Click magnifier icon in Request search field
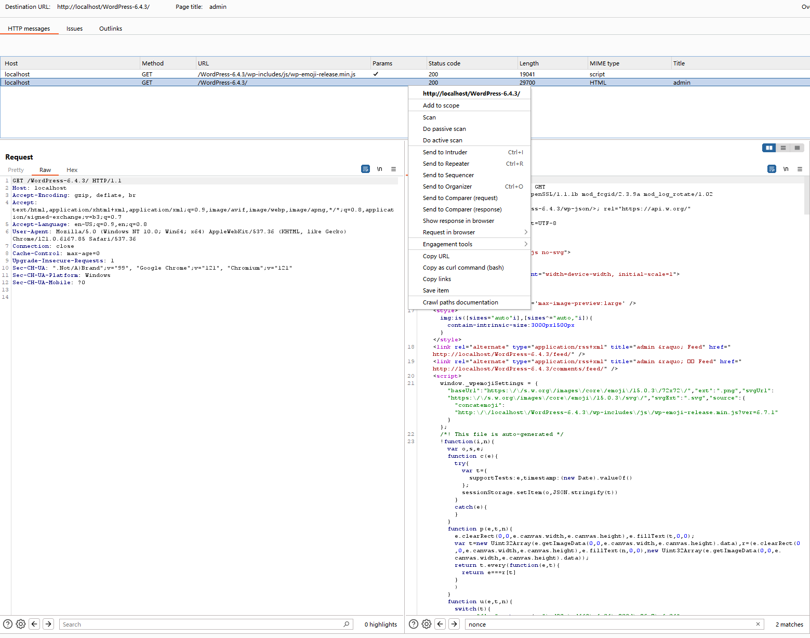 pos(347,624)
